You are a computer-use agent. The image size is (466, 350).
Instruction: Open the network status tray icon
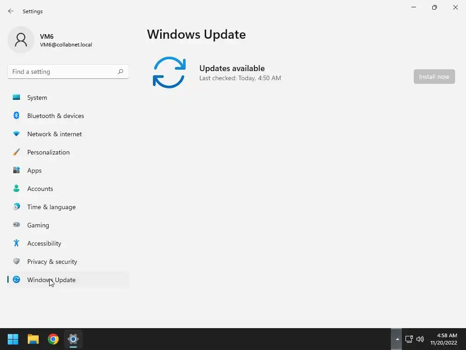tap(409, 339)
